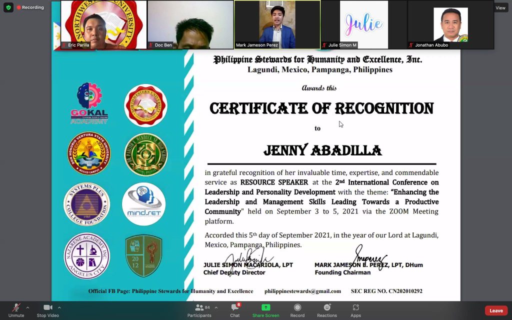Click Julie Simon M's participant tile
Screen dimensions: 512x320
pyautogui.click(x=363, y=24)
